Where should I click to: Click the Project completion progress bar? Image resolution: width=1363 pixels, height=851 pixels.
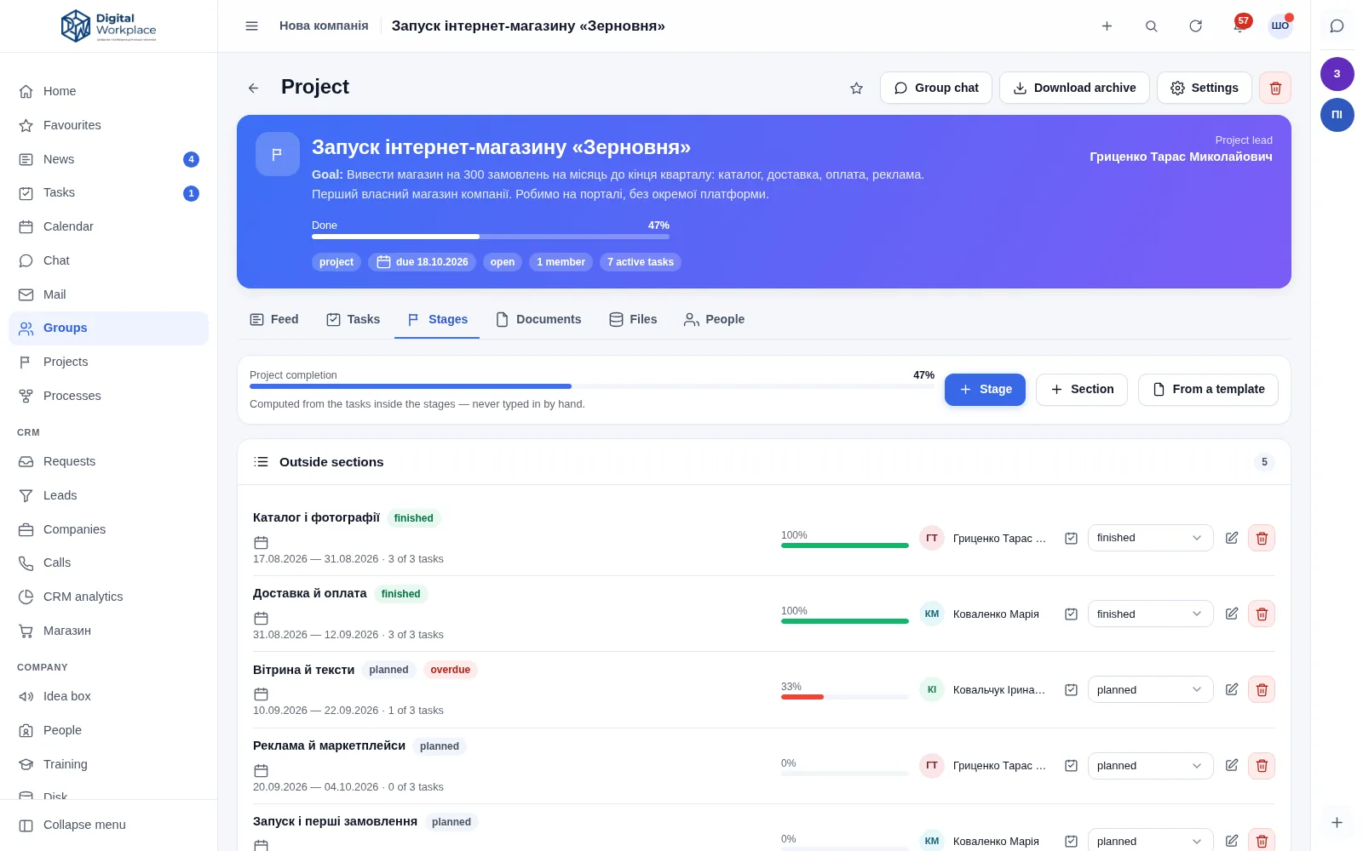[x=592, y=386]
